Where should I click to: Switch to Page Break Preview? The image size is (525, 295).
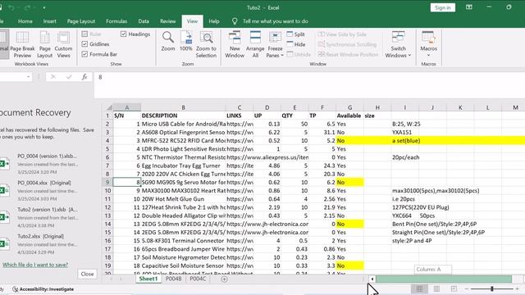tap(22, 44)
